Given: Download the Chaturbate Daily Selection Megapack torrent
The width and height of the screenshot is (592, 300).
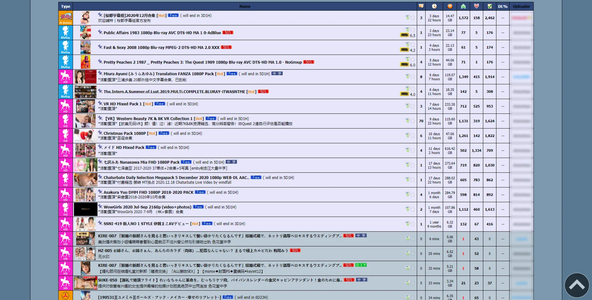Looking at the screenshot, I should tap(407, 180).
